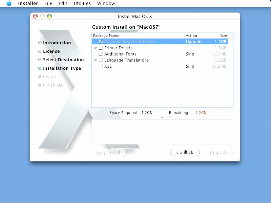Open the File menu

point(48,3)
